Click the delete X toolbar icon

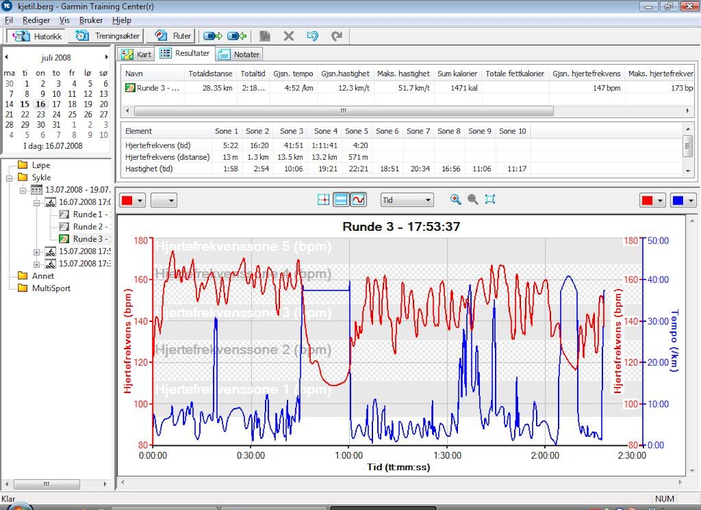(x=289, y=36)
